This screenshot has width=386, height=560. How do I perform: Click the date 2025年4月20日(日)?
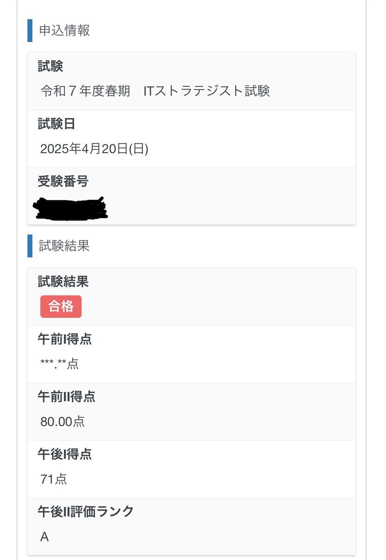(95, 149)
